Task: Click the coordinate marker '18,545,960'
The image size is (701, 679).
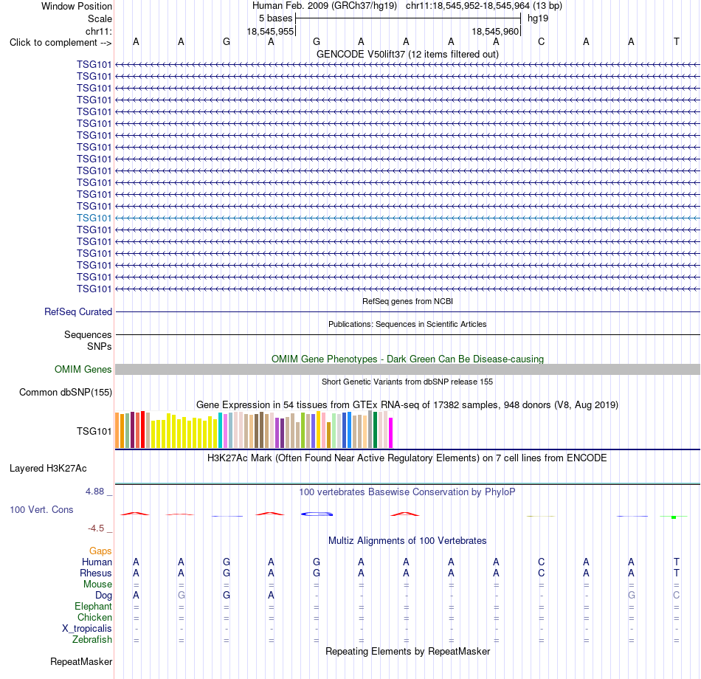Action: coord(495,31)
